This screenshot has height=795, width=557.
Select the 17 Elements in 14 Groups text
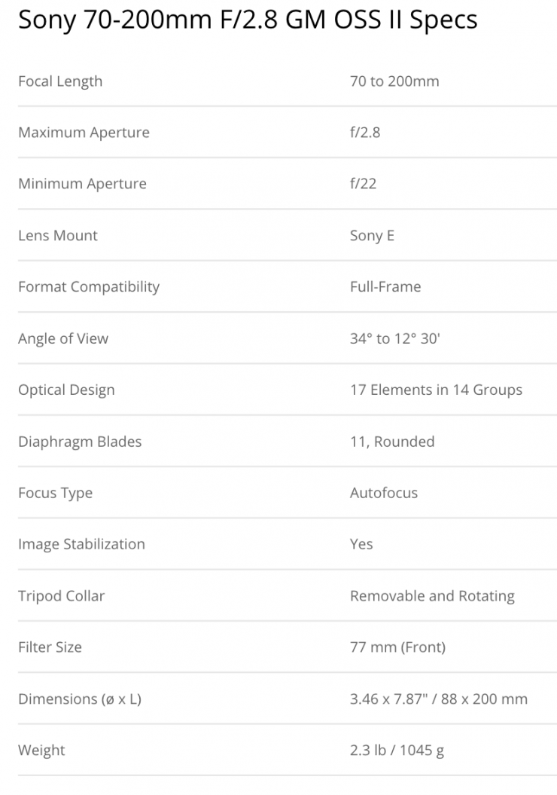click(x=436, y=390)
